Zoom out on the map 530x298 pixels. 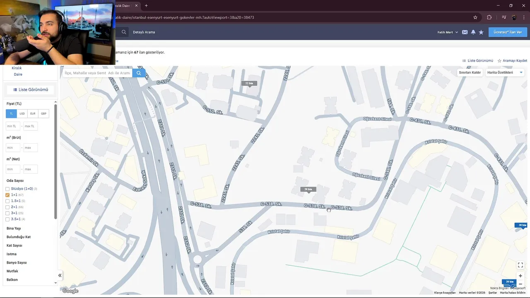pos(520,284)
